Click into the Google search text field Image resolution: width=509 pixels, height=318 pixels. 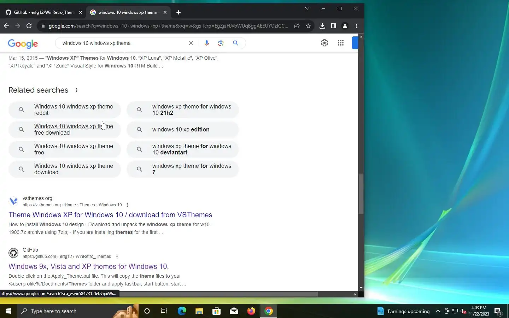(x=124, y=43)
